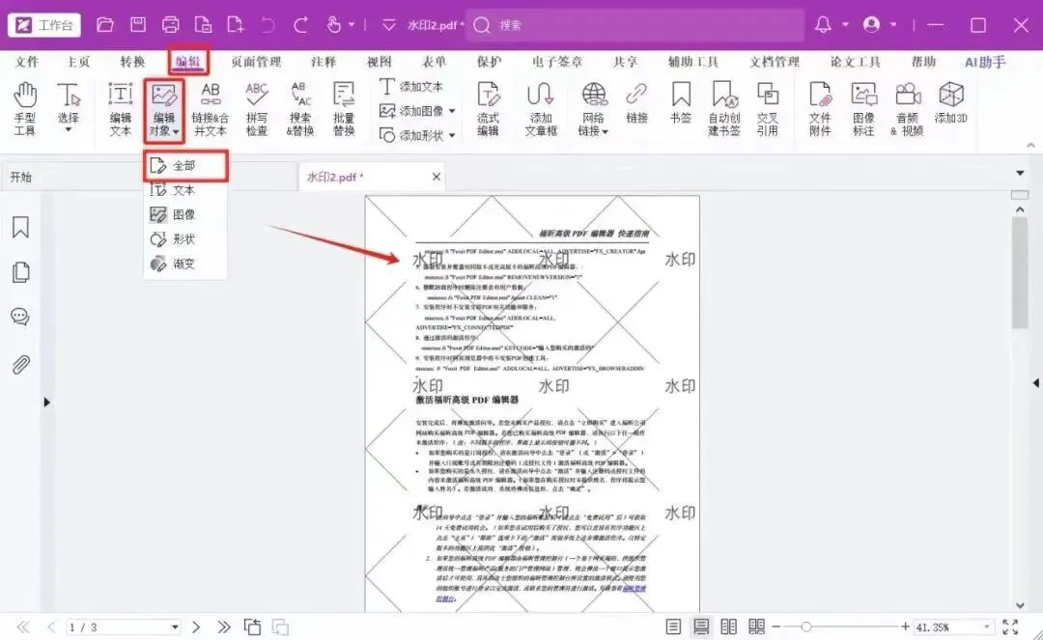This screenshot has width=1043, height=640.
Task: Run Spell Check (拼写检查)
Action: click(257, 109)
